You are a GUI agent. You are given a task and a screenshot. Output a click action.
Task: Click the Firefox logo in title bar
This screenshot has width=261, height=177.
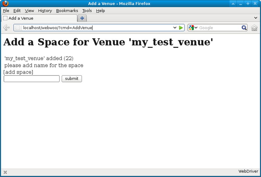[5, 3]
